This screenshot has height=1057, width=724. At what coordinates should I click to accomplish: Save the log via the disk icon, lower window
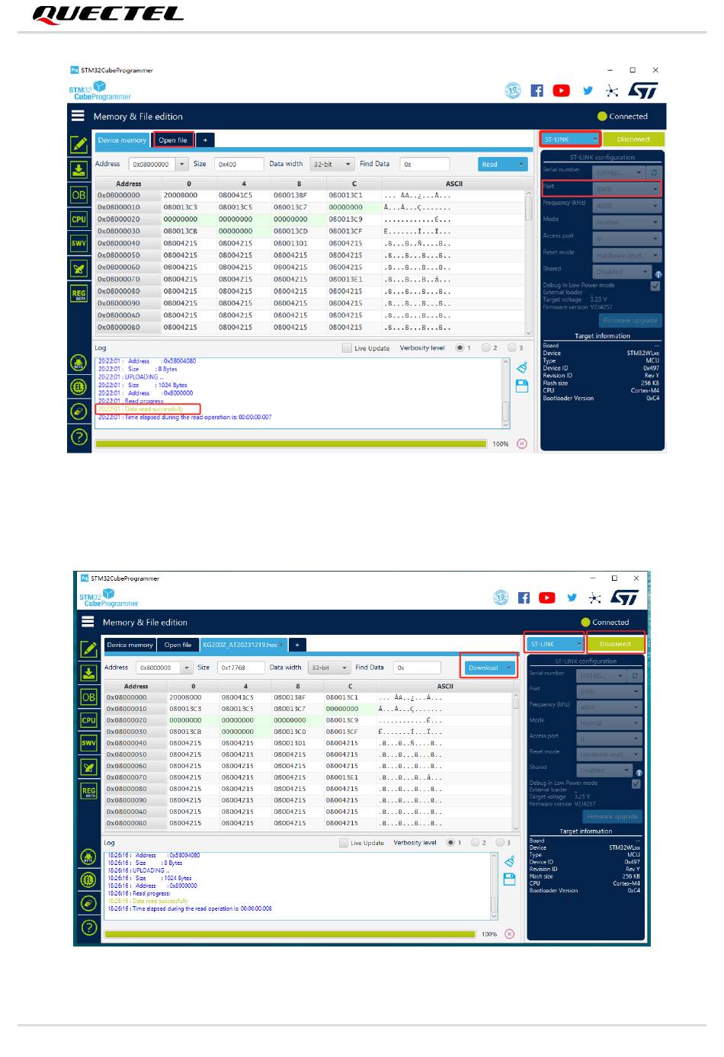pyautogui.click(x=510, y=879)
